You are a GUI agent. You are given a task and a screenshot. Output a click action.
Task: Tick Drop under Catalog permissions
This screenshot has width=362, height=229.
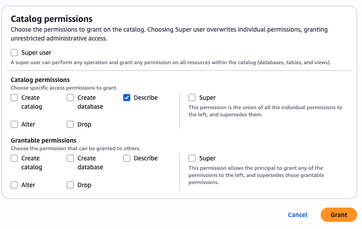71,124
